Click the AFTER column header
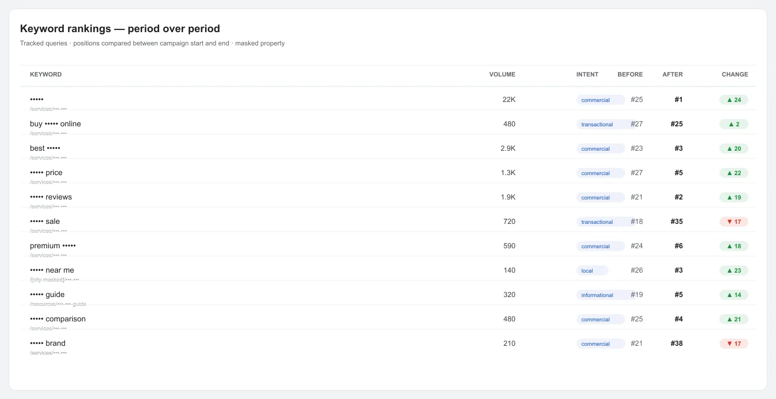This screenshot has width=776, height=399. [x=672, y=74]
